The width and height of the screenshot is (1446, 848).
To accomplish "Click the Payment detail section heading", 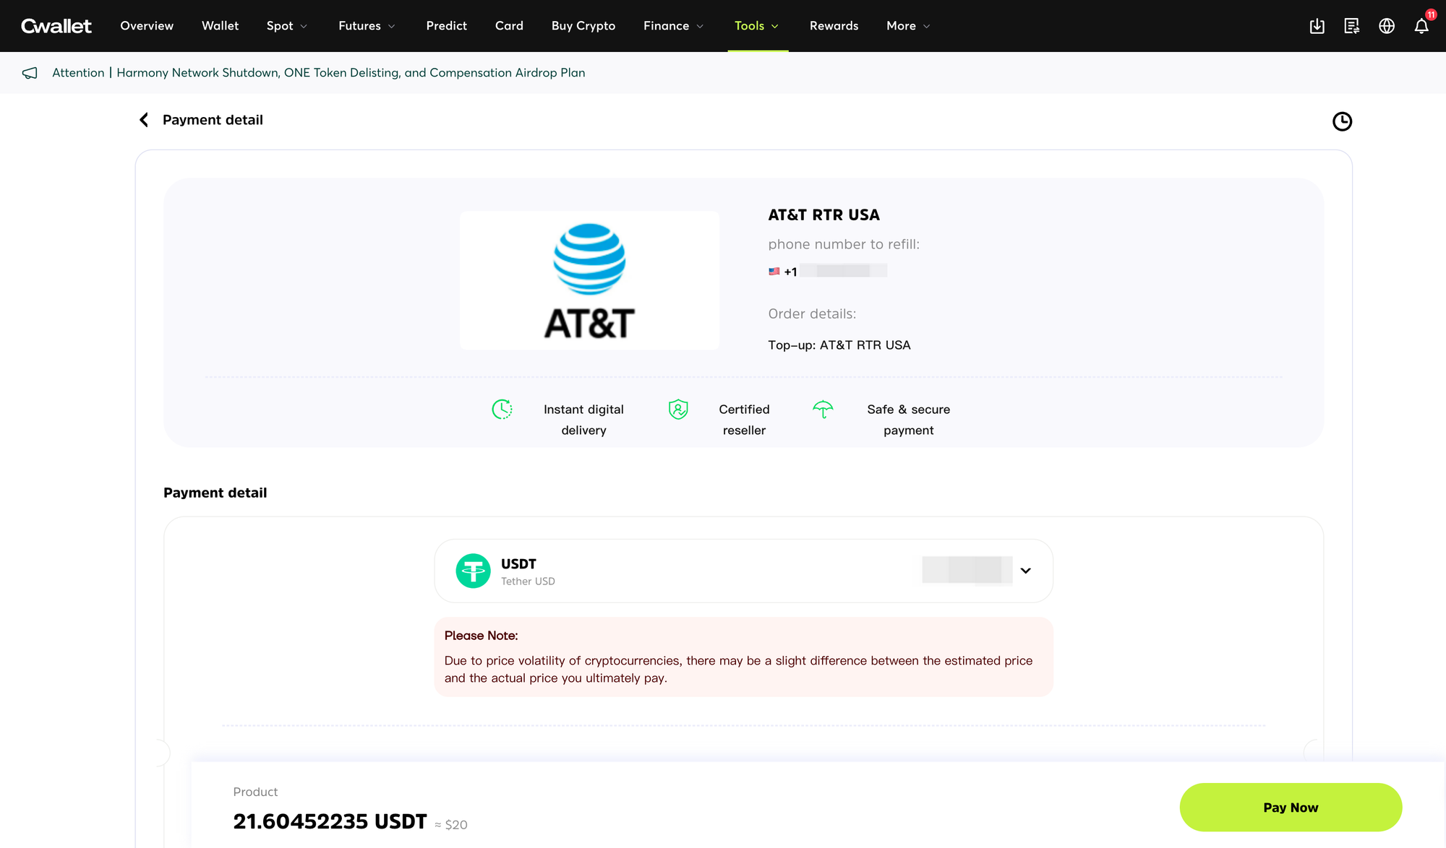I will coord(215,493).
